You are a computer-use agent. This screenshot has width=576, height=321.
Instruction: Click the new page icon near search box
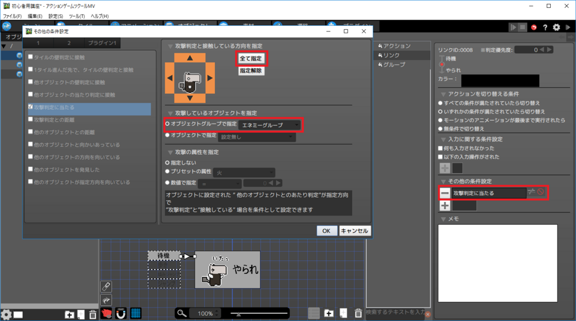343,313
